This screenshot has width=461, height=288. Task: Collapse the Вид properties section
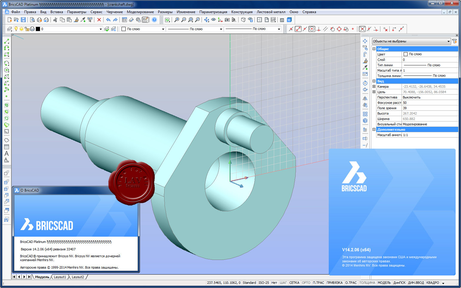(x=374, y=81)
